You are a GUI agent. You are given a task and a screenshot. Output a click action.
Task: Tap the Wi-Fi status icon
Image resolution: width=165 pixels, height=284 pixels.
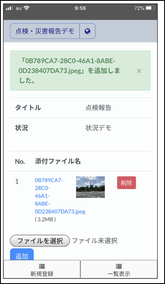tap(27, 8)
